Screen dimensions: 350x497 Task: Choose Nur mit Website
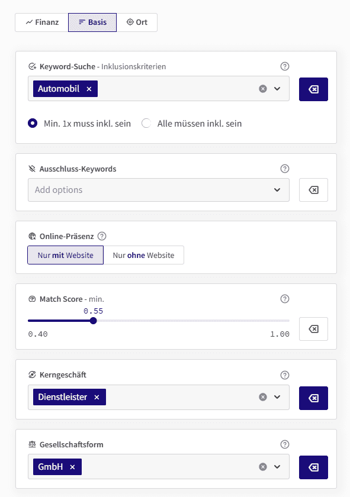coord(65,255)
